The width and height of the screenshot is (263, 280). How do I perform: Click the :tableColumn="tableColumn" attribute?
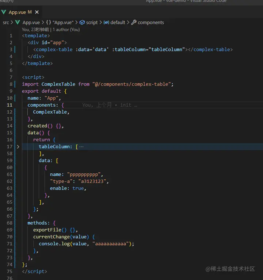click(x=148, y=49)
